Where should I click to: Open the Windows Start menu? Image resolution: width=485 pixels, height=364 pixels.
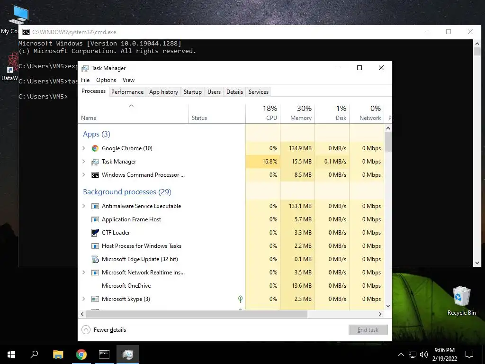pyautogui.click(x=11, y=355)
